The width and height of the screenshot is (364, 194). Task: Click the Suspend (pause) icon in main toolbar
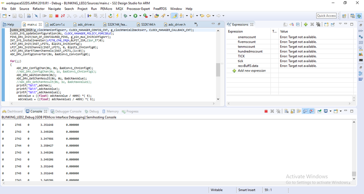(51, 16)
